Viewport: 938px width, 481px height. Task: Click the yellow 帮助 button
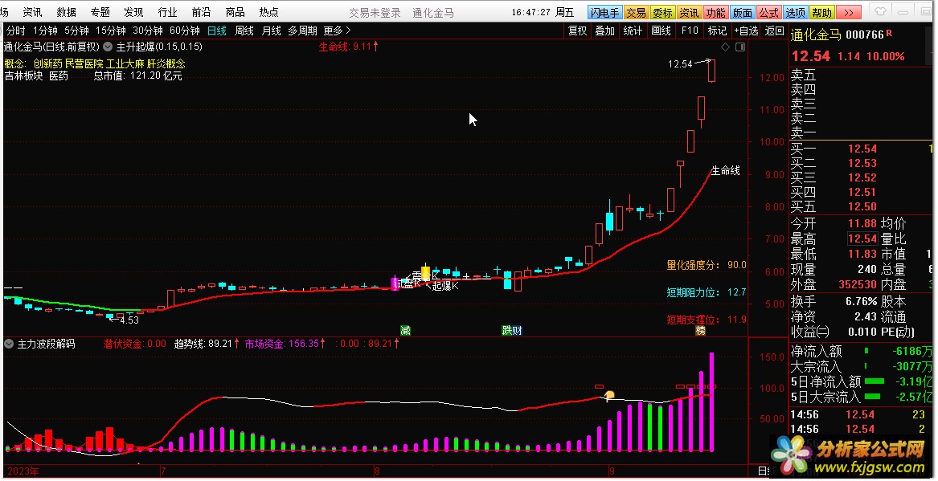pos(821,13)
